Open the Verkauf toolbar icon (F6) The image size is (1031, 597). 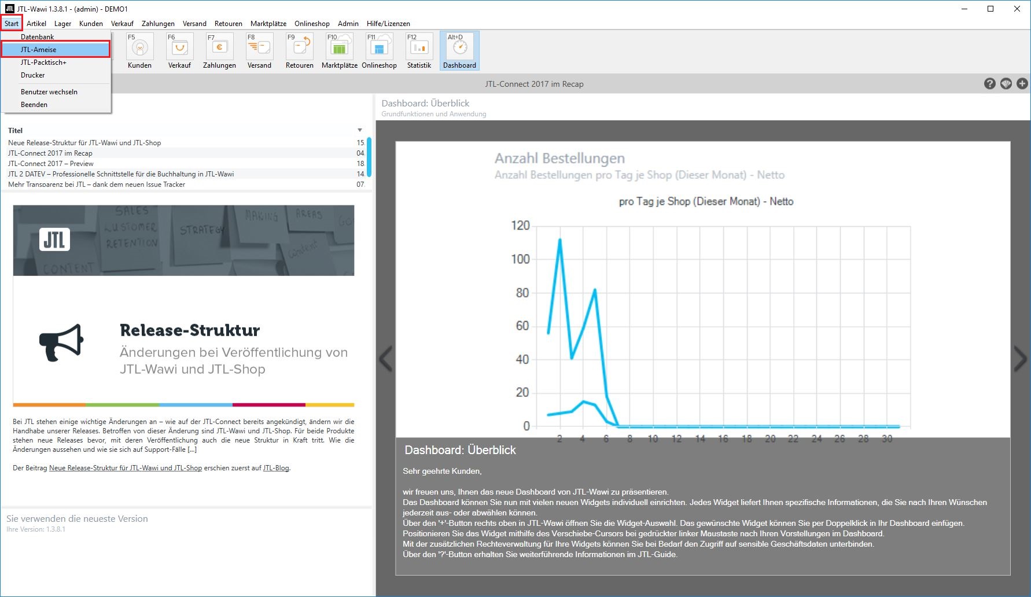click(x=179, y=51)
